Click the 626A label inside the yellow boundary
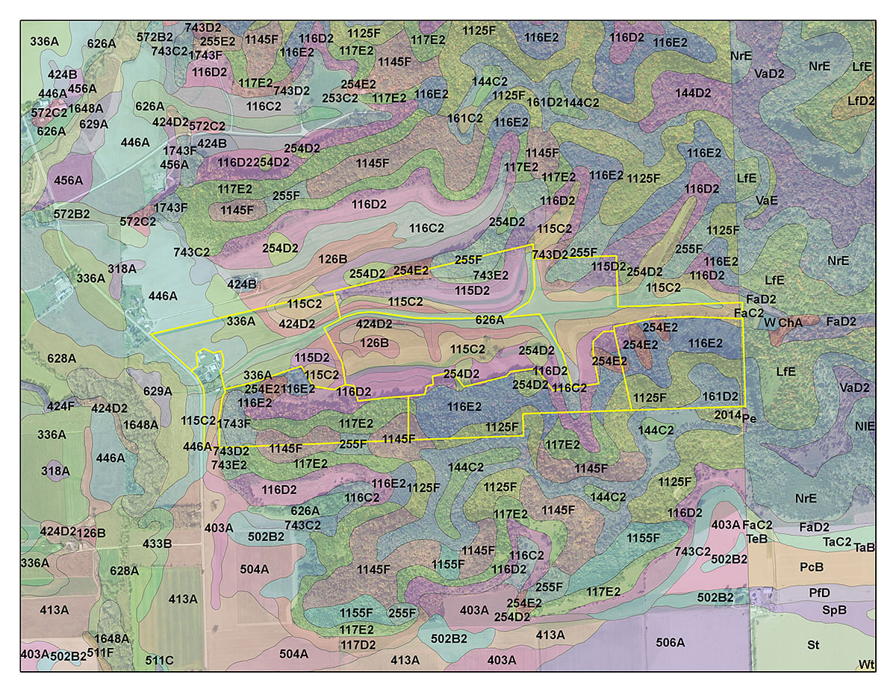 coord(490,319)
